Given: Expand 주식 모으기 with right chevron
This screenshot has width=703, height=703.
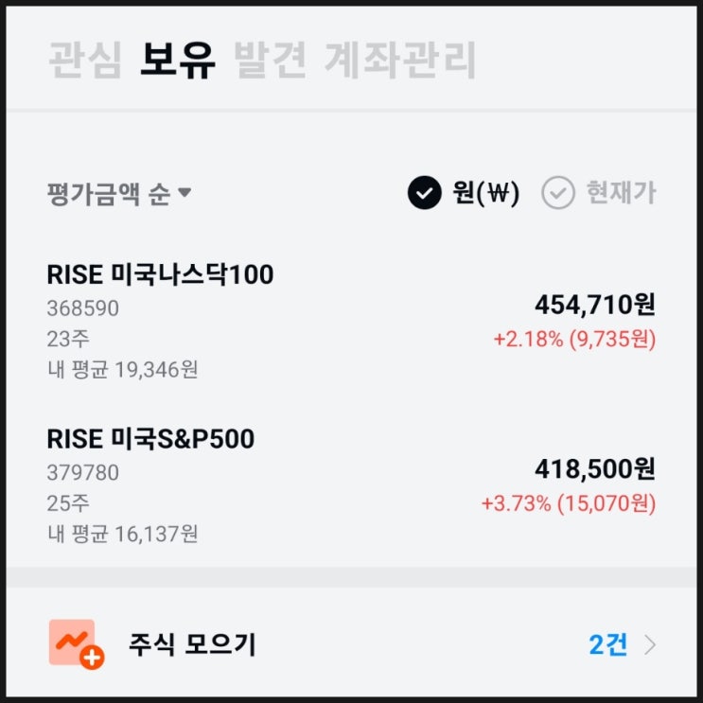Looking at the screenshot, I should click(650, 644).
